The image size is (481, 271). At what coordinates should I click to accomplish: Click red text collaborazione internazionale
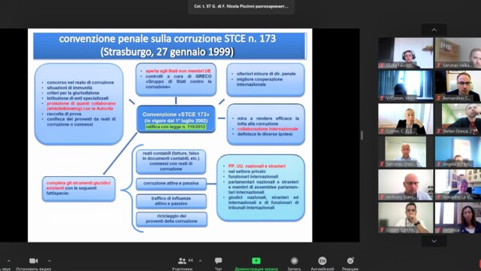click(268, 129)
